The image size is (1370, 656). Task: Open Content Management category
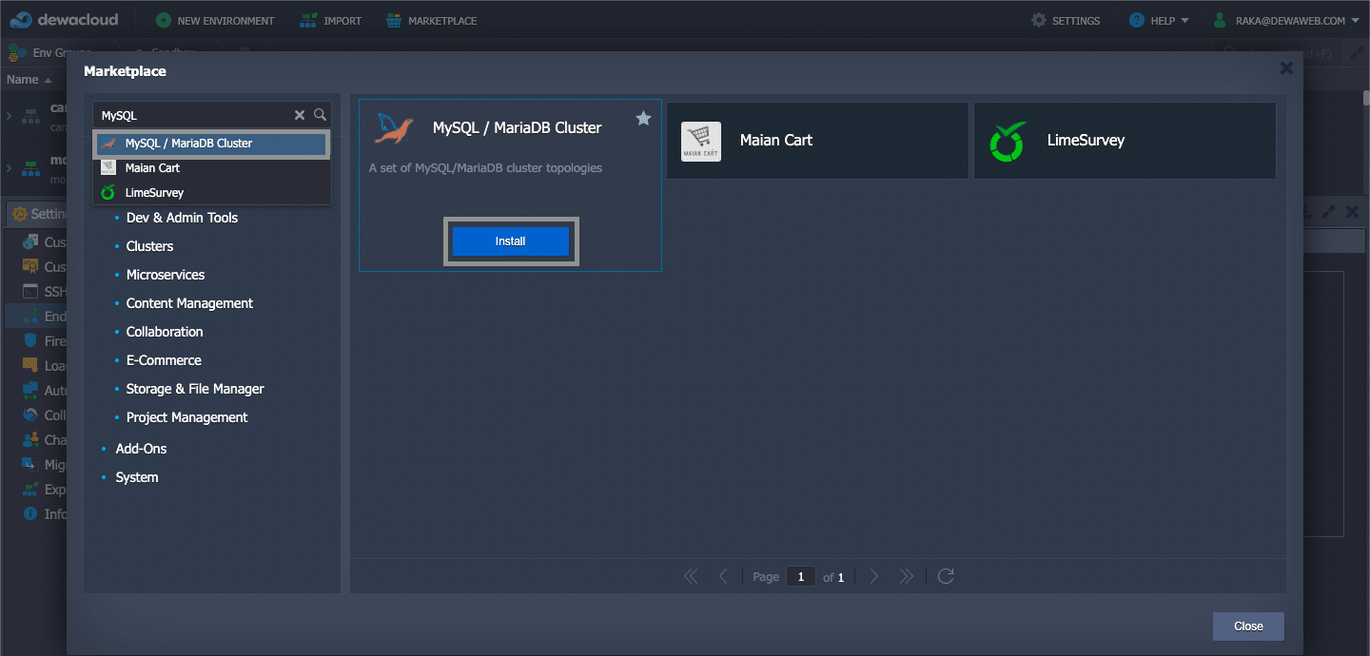coord(189,303)
